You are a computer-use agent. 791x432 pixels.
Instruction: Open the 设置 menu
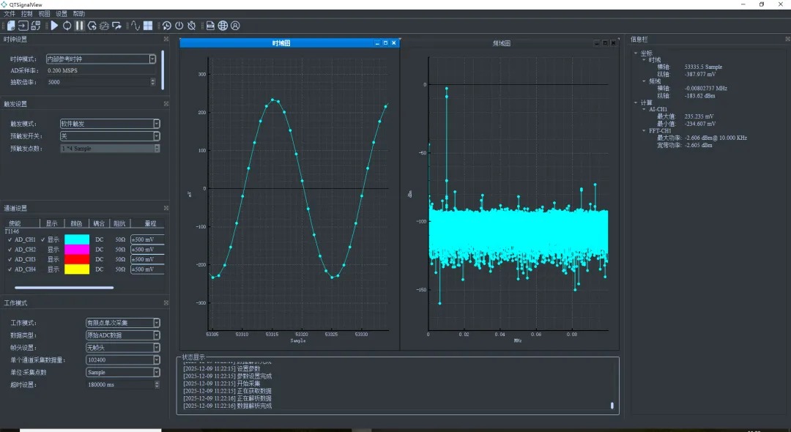(x=62, y=14)
